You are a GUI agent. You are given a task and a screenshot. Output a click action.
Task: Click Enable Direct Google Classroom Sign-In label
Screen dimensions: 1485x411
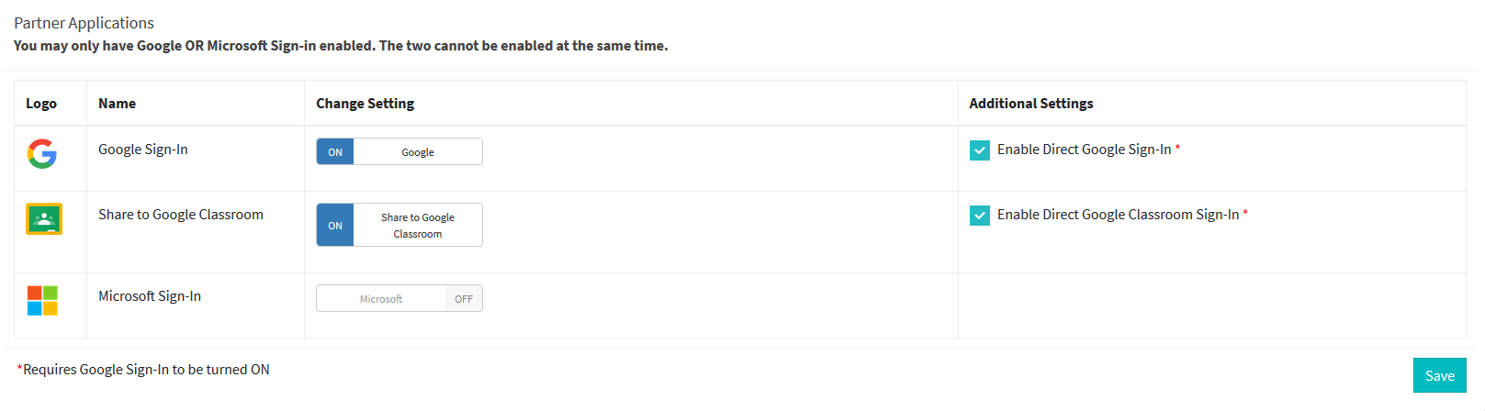pos(1118,215)
